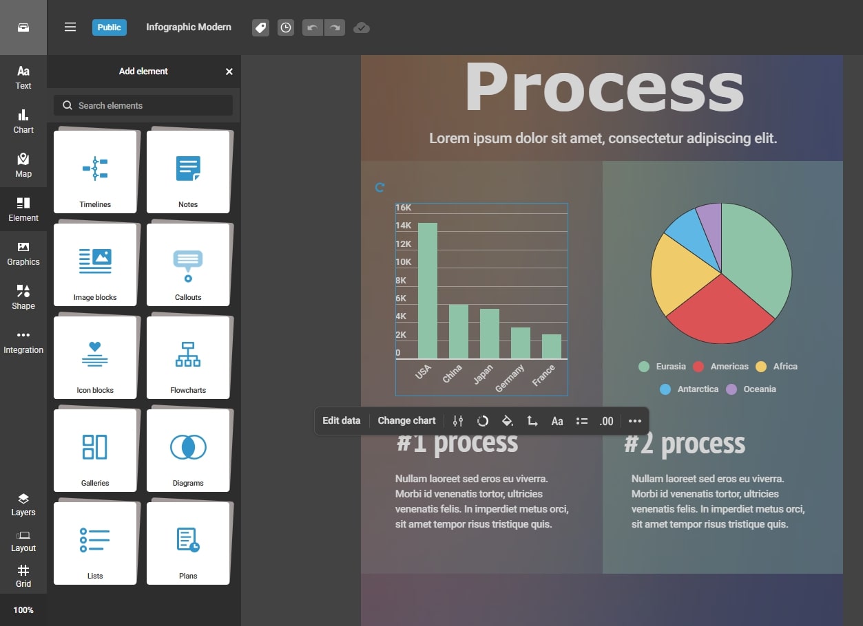Click Edit data in chart toolbar
Viewport: 863px width, 626px height.
point(342,421)
